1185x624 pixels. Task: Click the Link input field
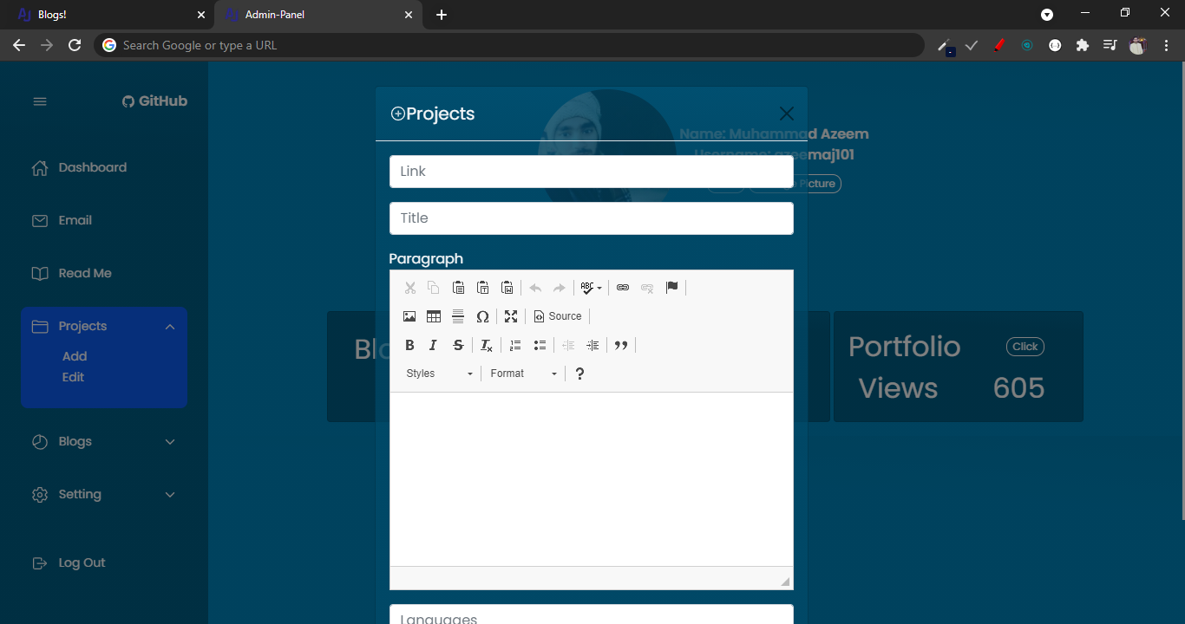[x=592, y=172]
